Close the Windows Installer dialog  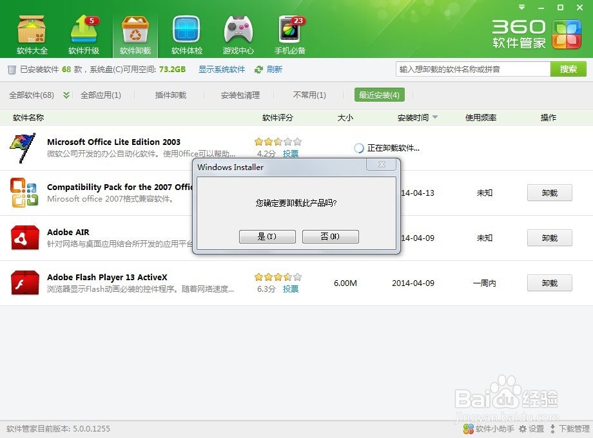point(382,164)
